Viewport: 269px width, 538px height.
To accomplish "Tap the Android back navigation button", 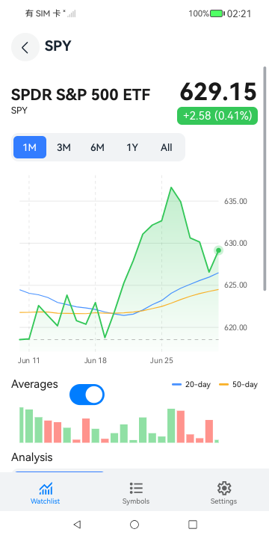I will (77, 525).
